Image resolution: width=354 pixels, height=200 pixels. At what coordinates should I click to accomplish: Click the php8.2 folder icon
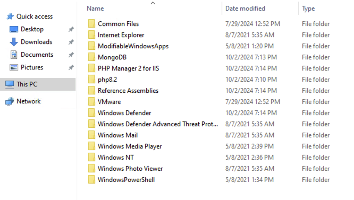click(x=91, y=80)
